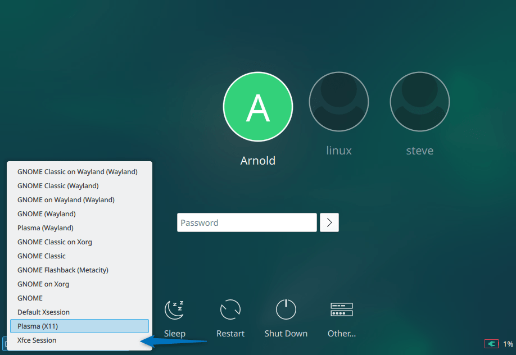
Task: Open the Other... power options
Action: pyautogui.click(x=341, y=310)
